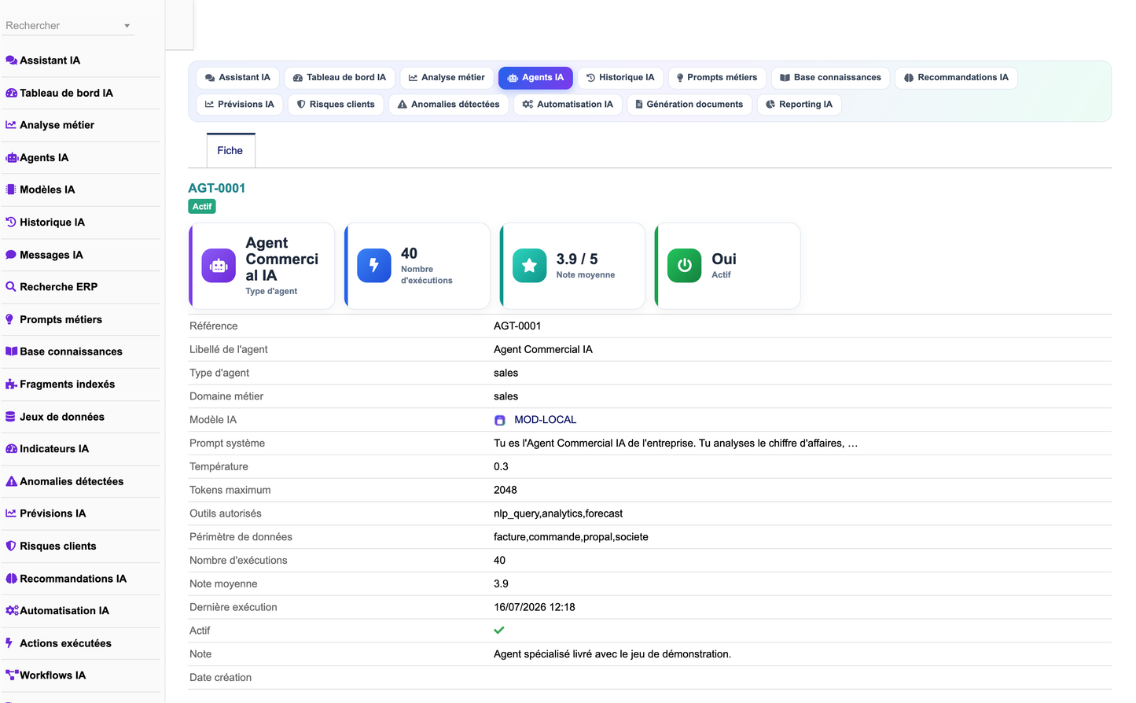
Task: Switch to Prompts métiers top tab
Action: tap(717, 78)
